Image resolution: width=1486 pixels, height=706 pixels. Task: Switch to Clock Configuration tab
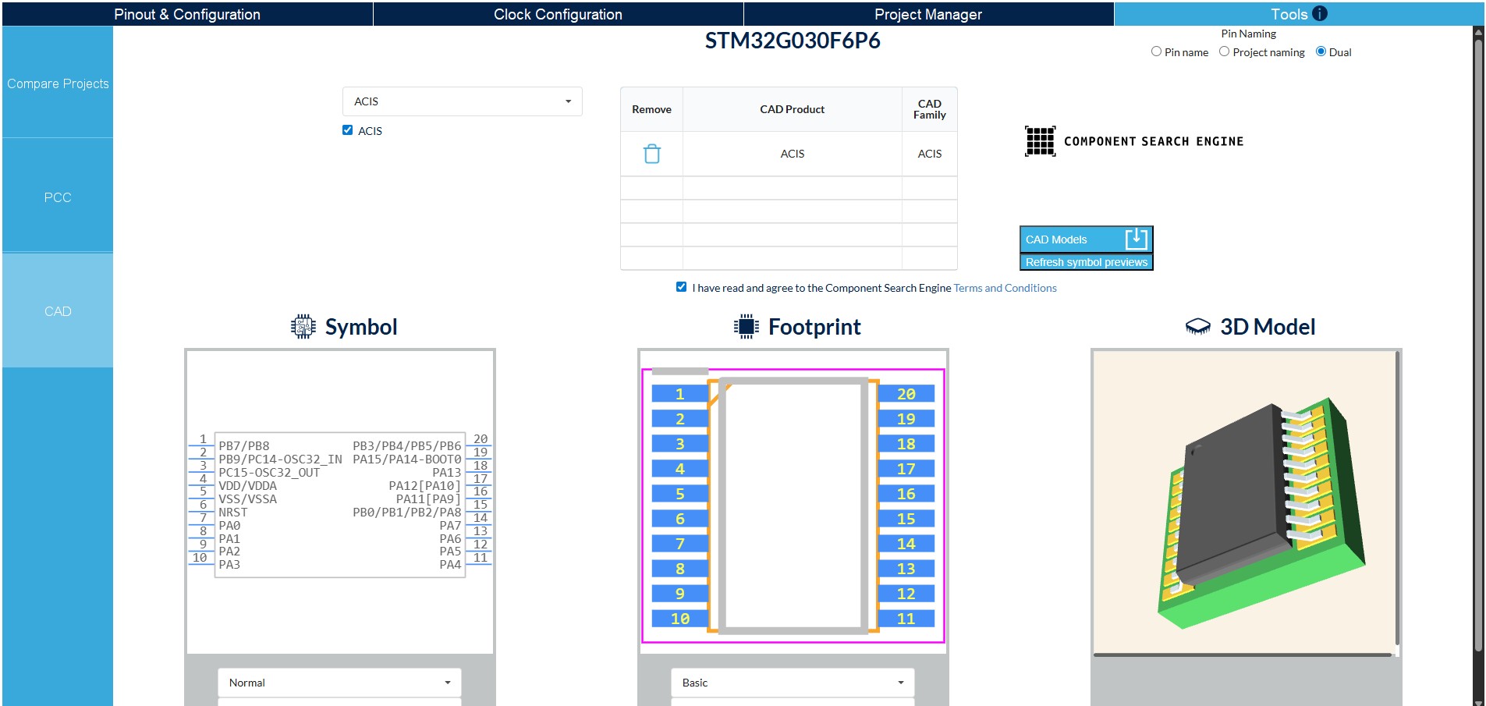tap(558, 14)
